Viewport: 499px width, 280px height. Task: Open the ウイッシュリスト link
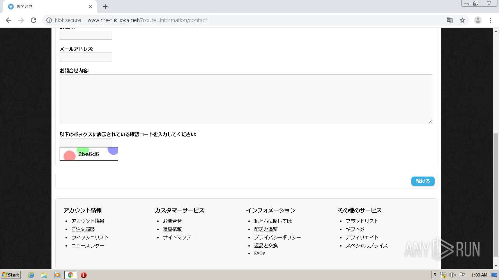tap(90, 237)
